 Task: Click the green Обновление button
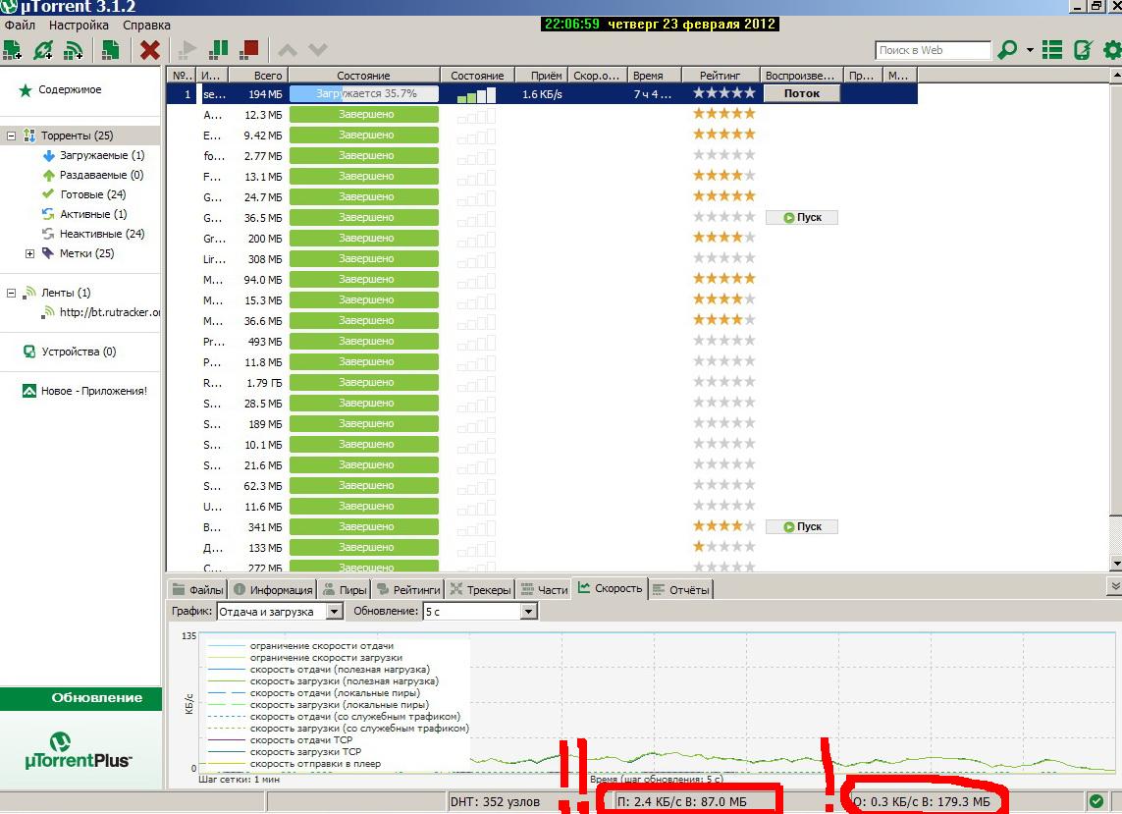tap(80, 698)
